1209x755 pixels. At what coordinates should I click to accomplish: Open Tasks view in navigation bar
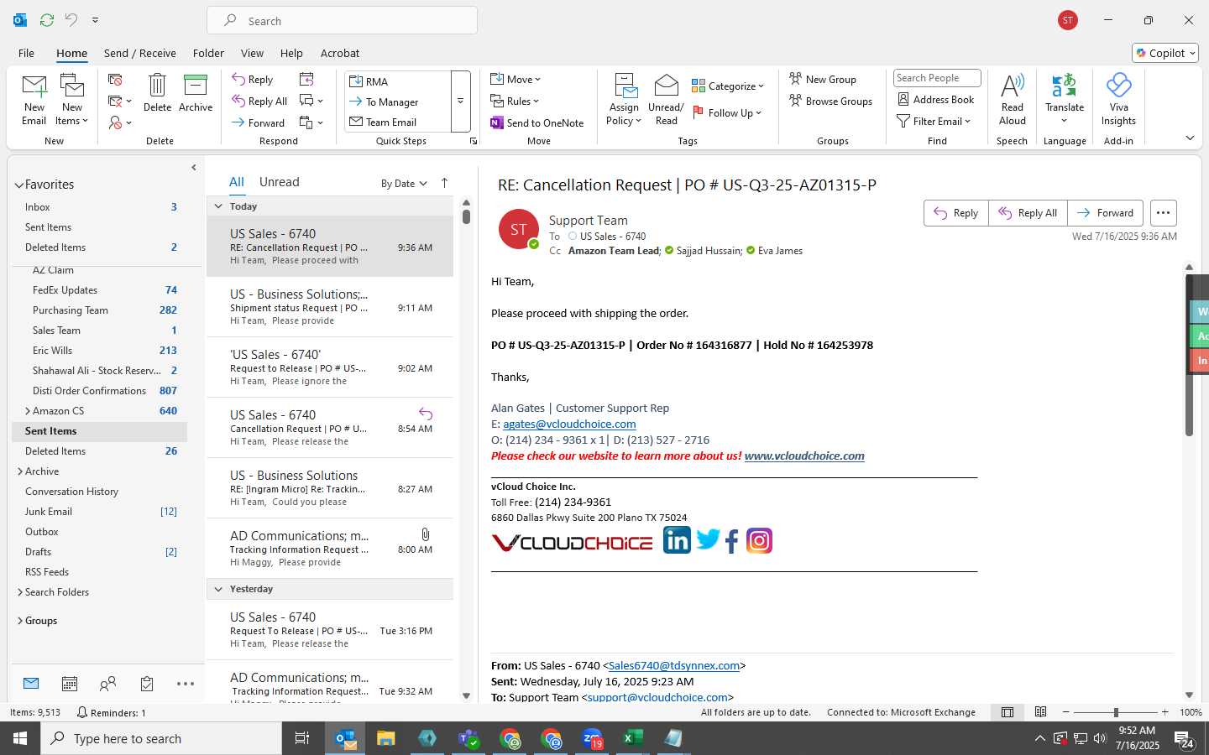coord(147,684)
